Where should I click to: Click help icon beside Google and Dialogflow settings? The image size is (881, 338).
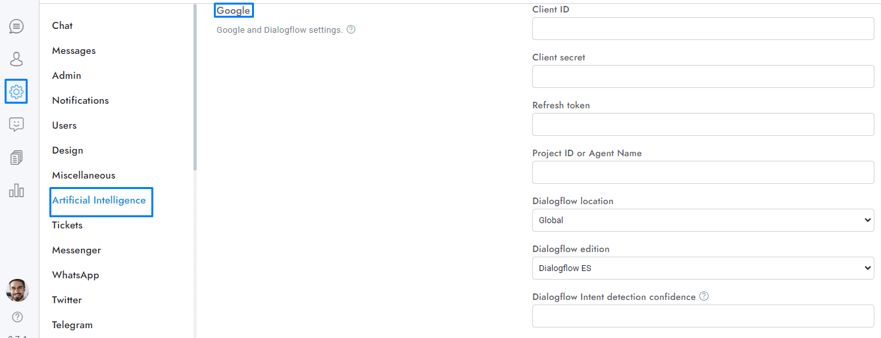click(x=351, y=30)
